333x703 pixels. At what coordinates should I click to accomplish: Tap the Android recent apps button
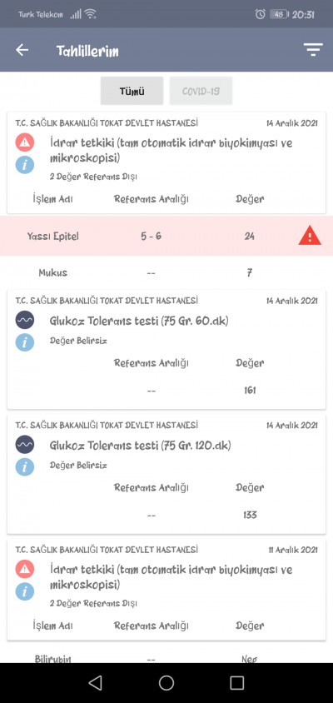[236, 682]
